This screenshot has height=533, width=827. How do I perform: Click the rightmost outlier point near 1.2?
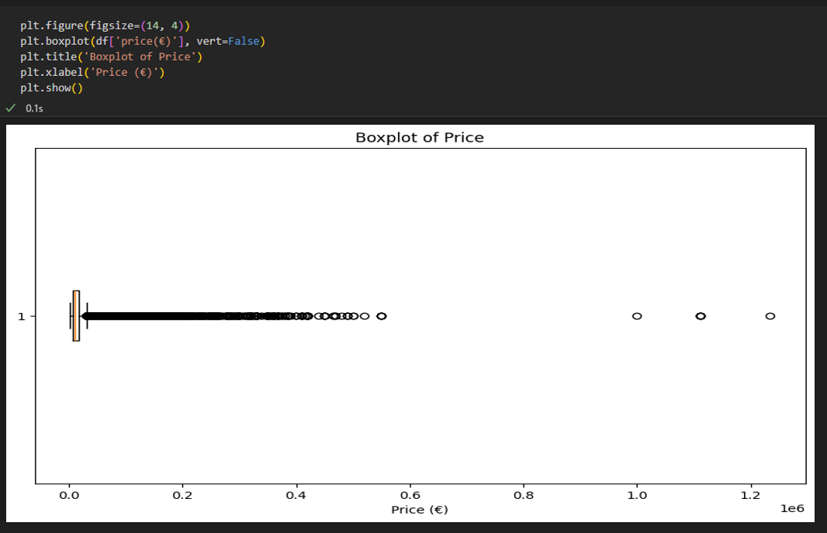770,316
